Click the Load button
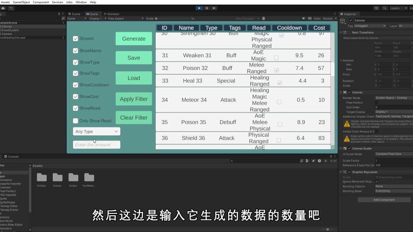Viewport: 413px width, 232px height. tap(134, 78)
